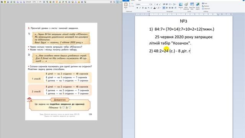Image resolution: width=245 pixels, height=138 pixels.
Task: Open the File tab in WordPad
Action: [126, 0]
